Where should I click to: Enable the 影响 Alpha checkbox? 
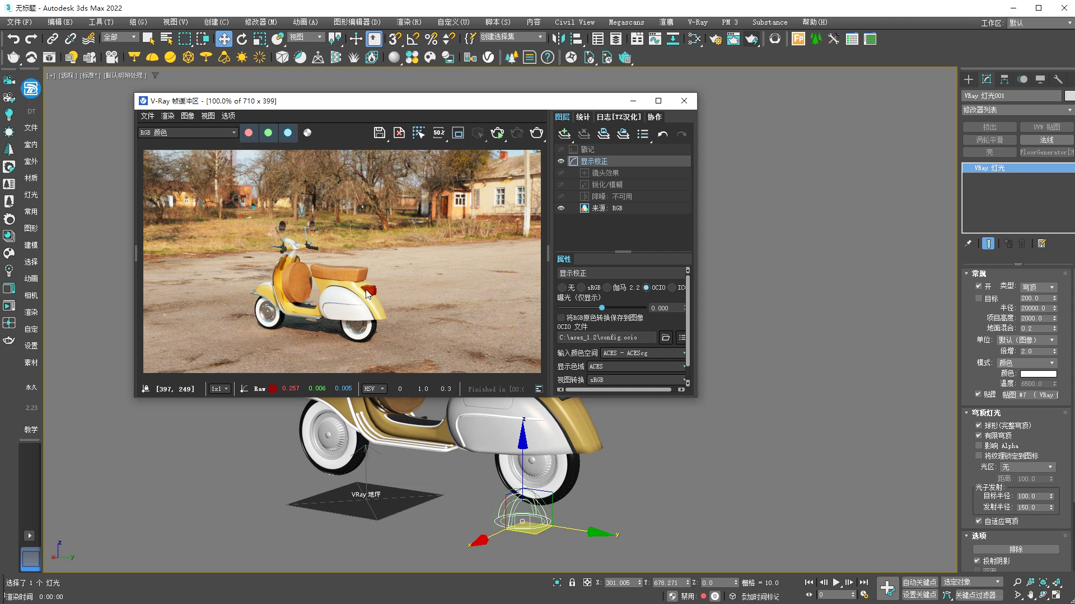click(x=979, y=446)
